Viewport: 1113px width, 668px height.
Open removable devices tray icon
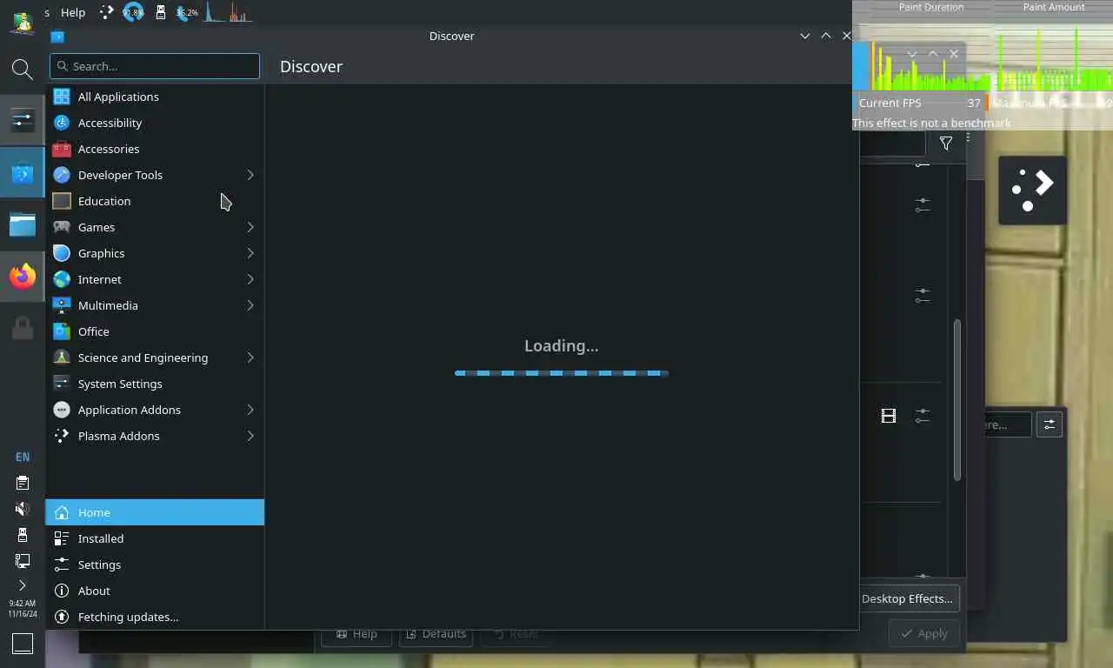click(23, 535)
